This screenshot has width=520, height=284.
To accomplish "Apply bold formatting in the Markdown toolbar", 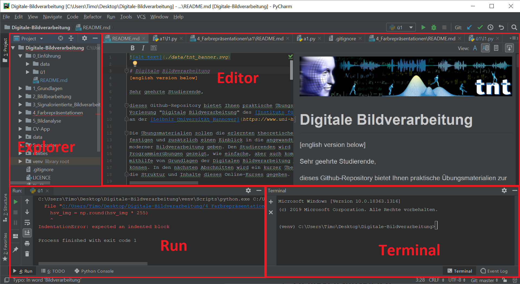I will (133, 48).
